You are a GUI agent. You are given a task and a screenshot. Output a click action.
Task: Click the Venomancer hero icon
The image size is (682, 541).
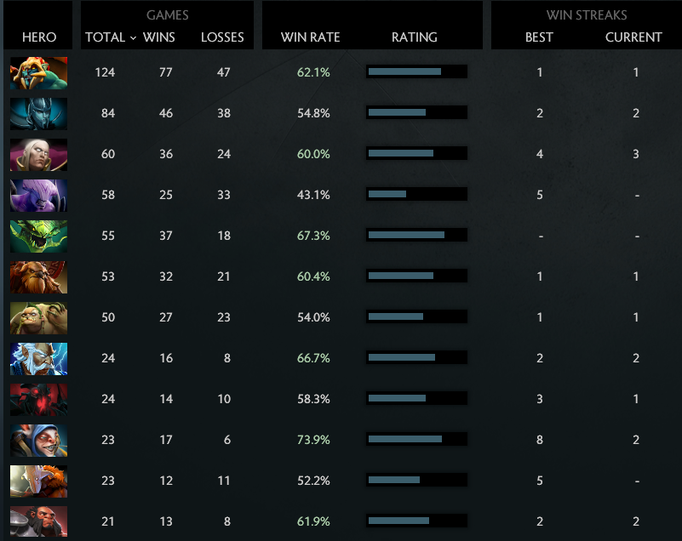tap(38, 235)
